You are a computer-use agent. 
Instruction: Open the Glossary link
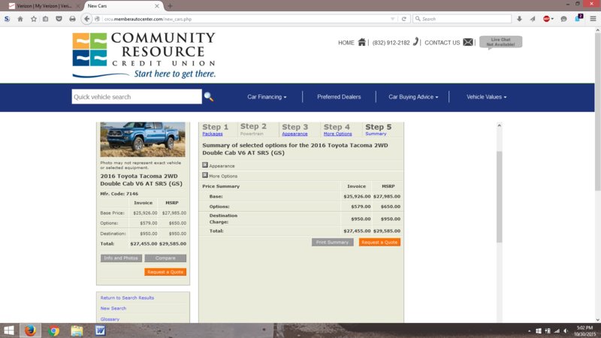pos(110,318)
